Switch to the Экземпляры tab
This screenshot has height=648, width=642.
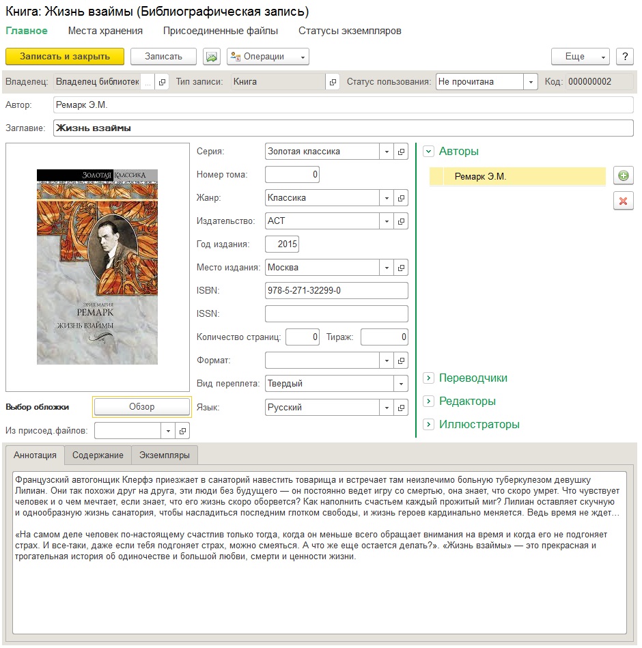tap(165, 455)
